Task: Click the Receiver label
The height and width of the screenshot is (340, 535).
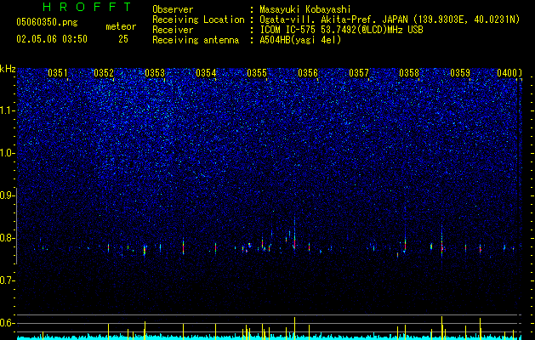Action: (173, 30)
